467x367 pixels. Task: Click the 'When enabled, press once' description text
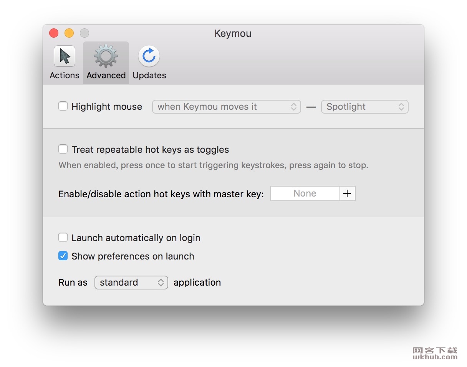click(x=214, y=165)
